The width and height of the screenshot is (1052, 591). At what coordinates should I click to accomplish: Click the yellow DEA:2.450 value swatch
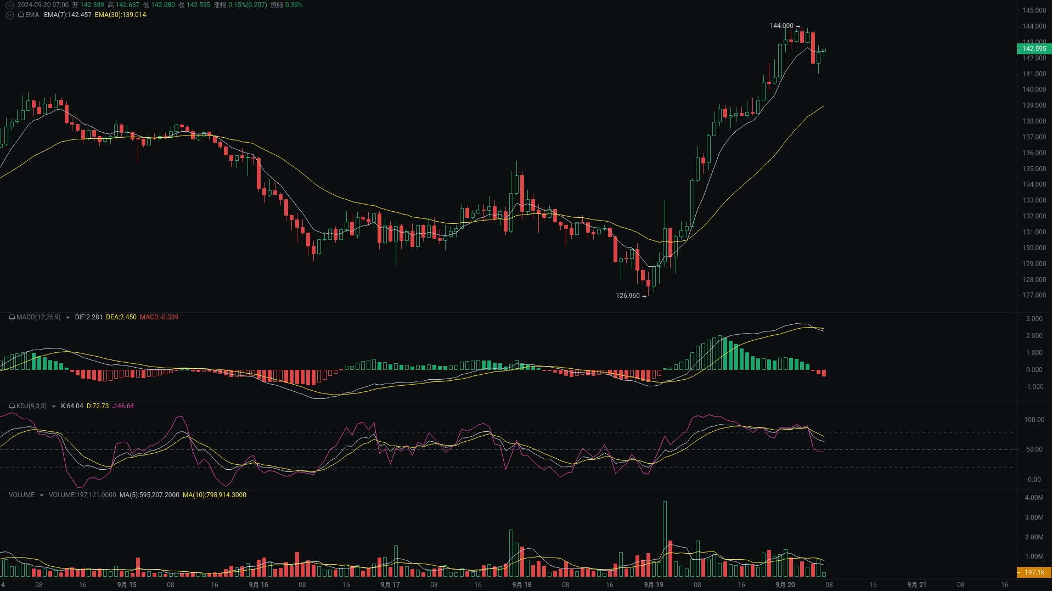(122, 317)
